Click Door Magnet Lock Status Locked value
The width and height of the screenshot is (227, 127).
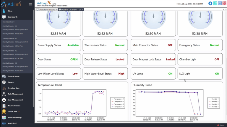pyautogui.click(x=170, y=59)
